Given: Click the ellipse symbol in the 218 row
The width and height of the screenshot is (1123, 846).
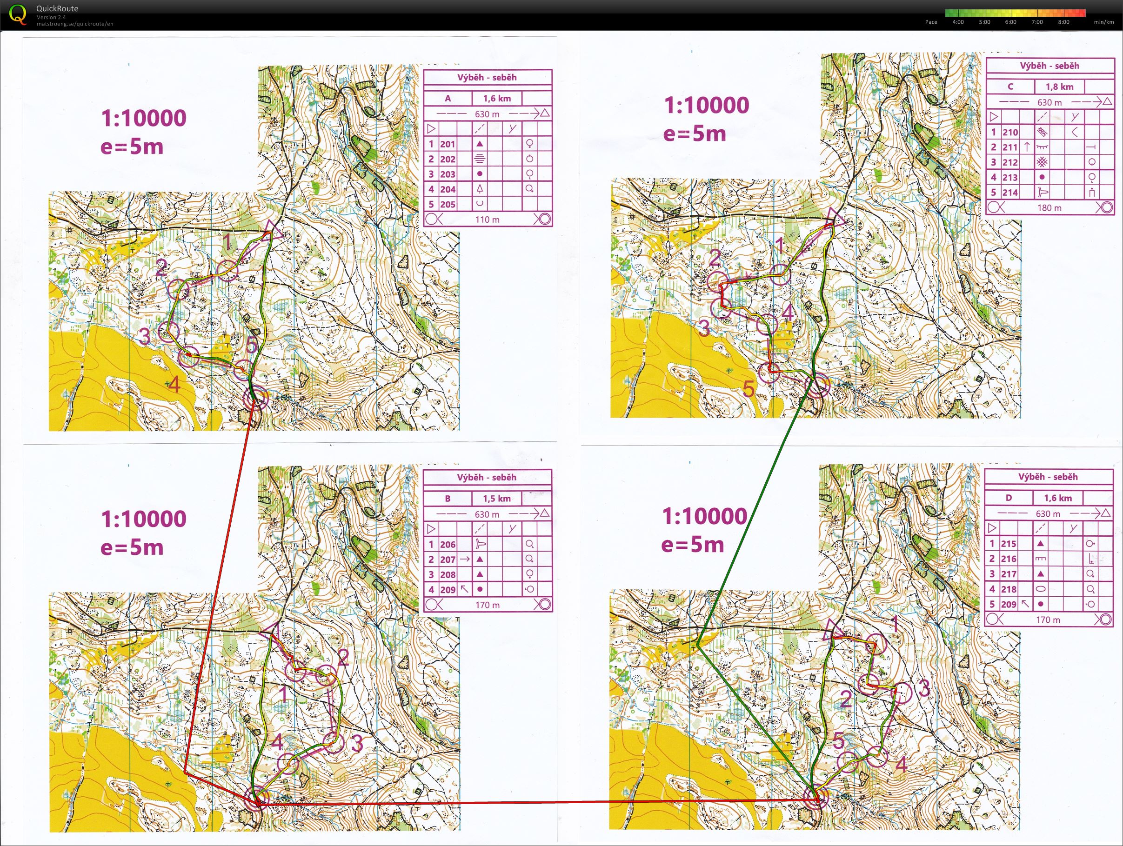Looking at the screenshot, I should coord(1041,589).
